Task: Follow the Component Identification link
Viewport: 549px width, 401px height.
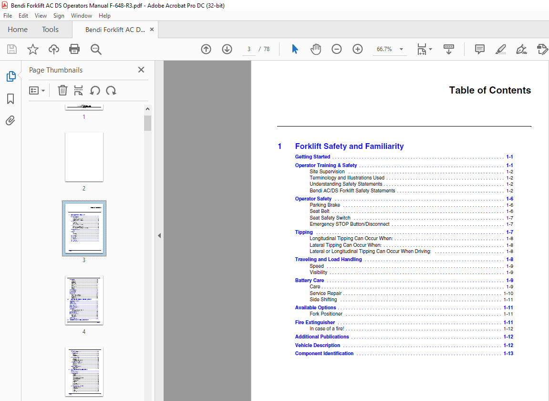Action: click(x=324, y=353)
